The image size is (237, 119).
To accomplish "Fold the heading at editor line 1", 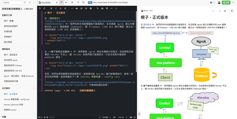I will pyautogui.click(x=43, y=13).
